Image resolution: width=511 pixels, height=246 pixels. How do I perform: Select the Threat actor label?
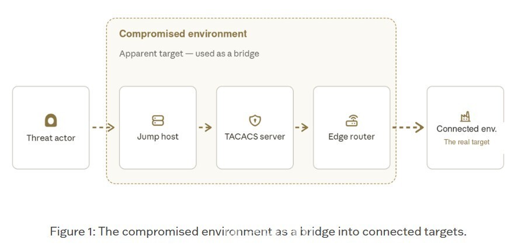click(51, 138)
